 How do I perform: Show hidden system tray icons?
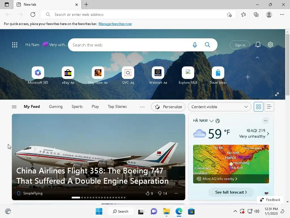click(235, 211)
